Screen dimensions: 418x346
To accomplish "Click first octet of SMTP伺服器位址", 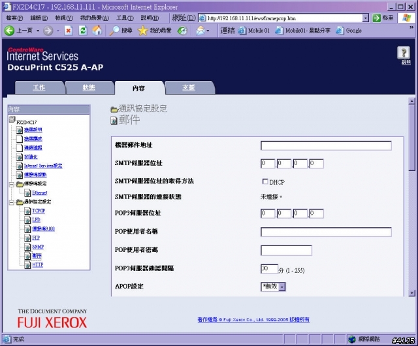I will click(x=268, y=163).
